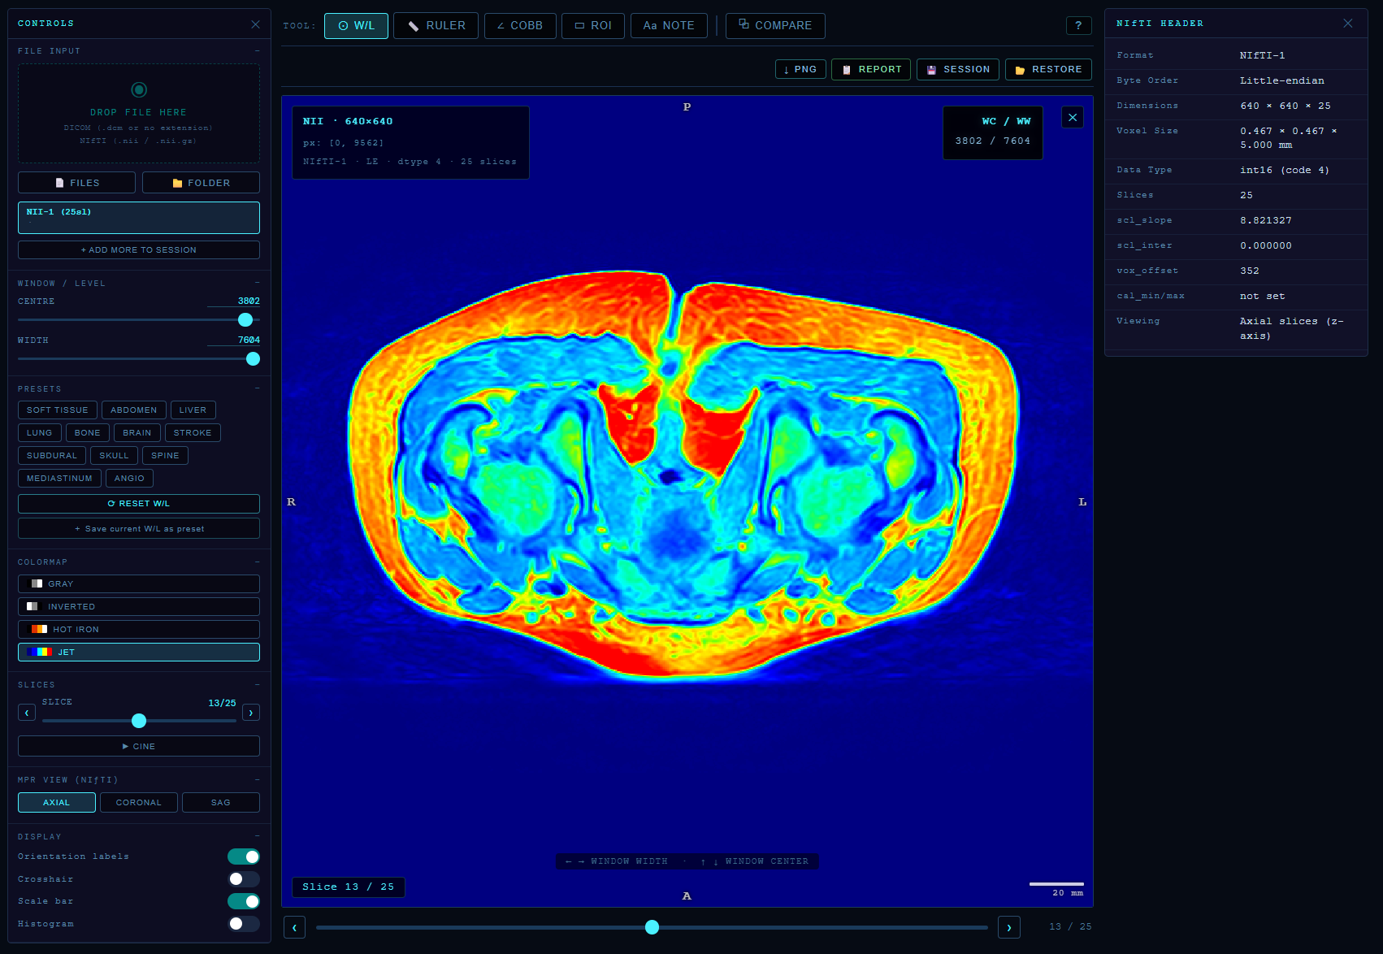The width and height of the screenshot is (1383, 954).
Task: Step back with bottom bar left arrow
Action: pos(294,927)
